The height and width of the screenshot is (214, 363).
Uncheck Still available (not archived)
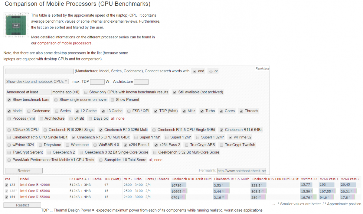tap(175, 92)
